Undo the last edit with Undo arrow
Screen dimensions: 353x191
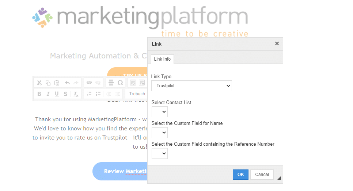[67, 83]
